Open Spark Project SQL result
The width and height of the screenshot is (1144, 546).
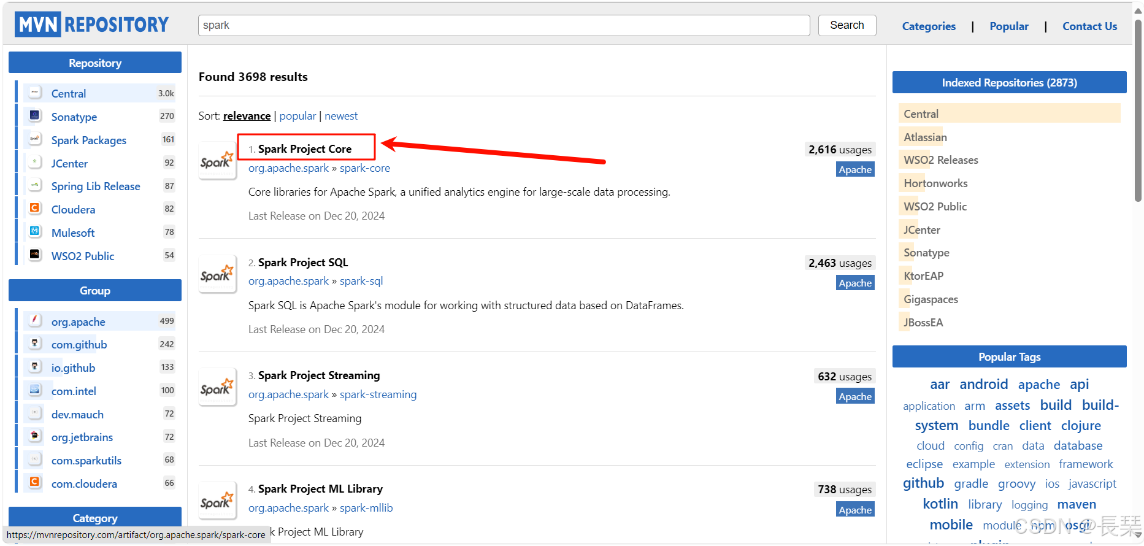pyautogui.click(x=303, y=263)
